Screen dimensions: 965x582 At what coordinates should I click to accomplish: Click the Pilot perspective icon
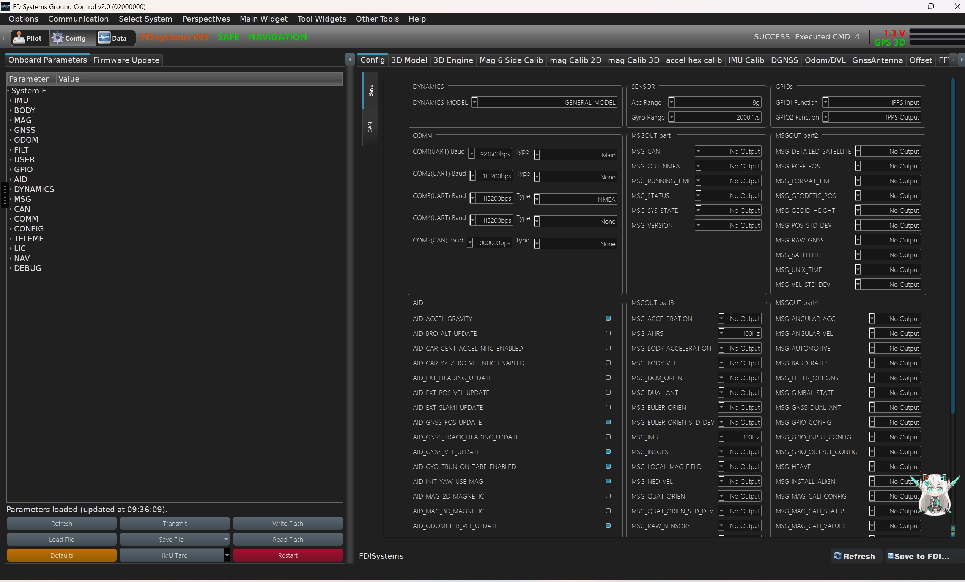(19, 38)
